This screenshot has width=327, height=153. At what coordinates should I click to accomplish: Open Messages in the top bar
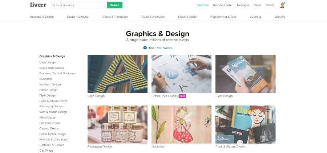pyautogui.click(x=243, y=5)
